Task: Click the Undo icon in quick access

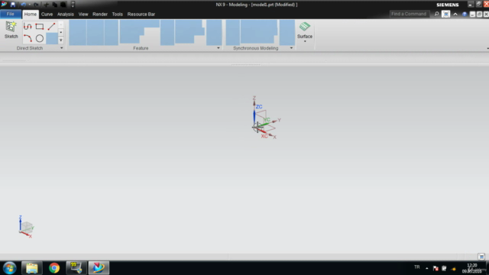Action: pos(23,5)
